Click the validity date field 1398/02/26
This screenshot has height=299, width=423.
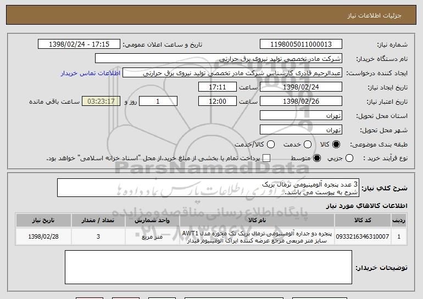point(301,101)
